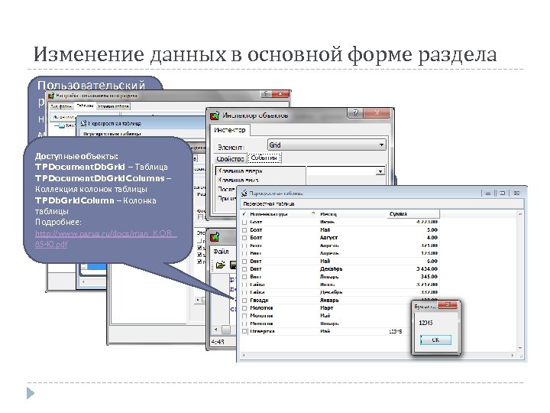
Task: Click the front Перекрестная таблица window title icon
Action: pyautogui.click(x=244, y=193)
